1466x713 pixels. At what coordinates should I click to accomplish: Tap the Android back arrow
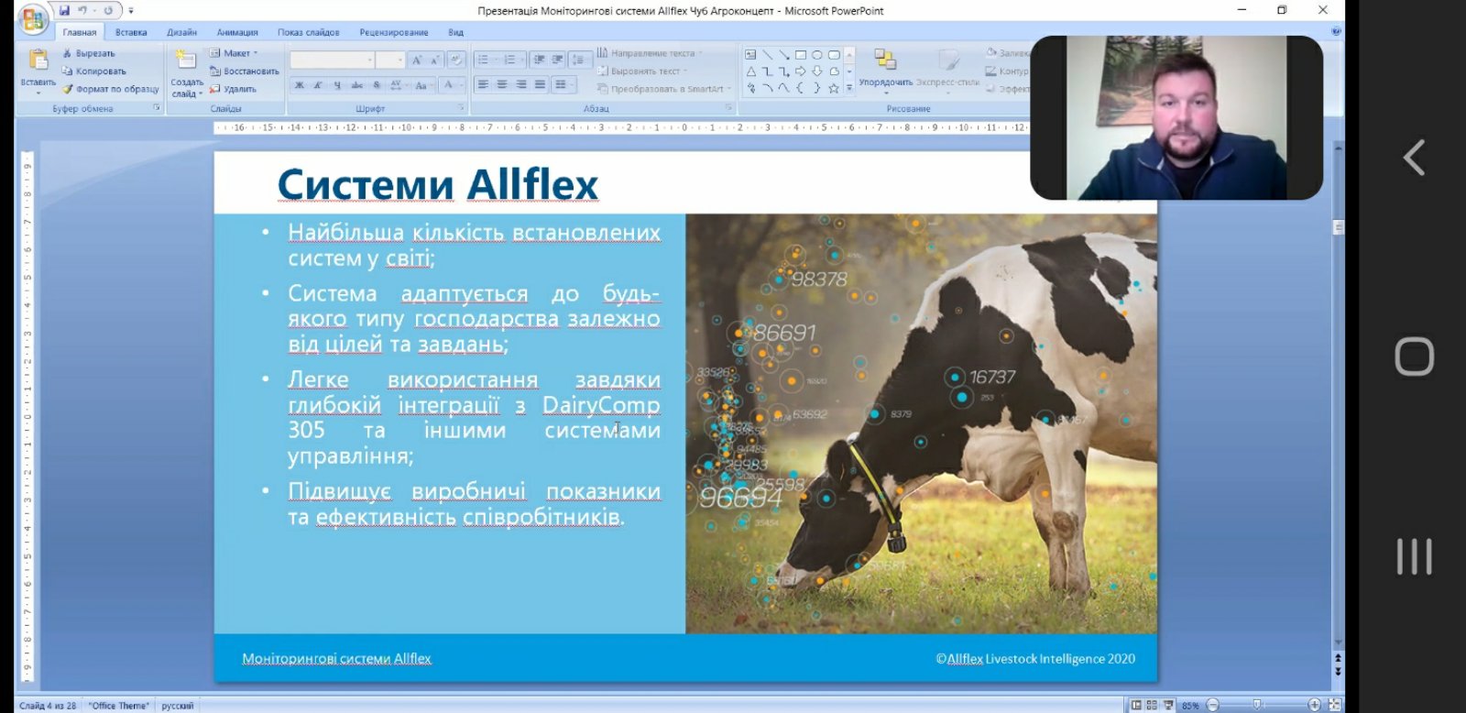[1414, 158]
